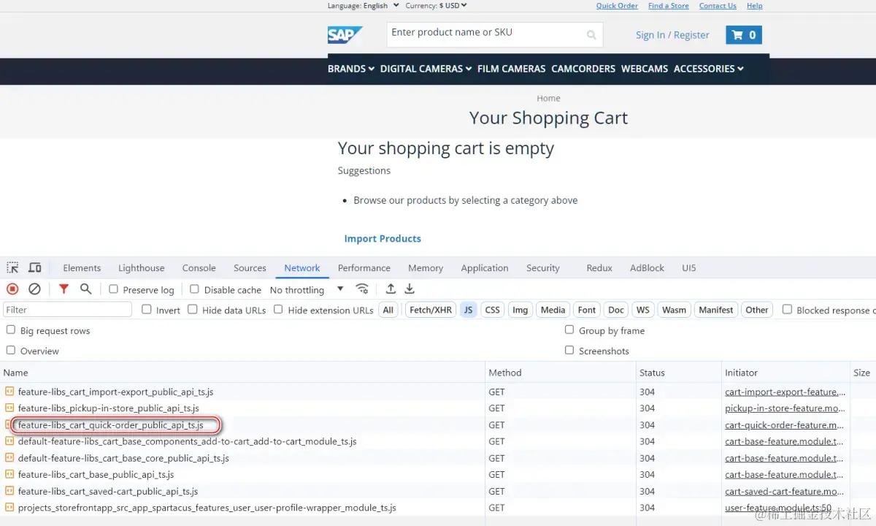Toggle the red filter funnel icon

[x=64, y=289]
